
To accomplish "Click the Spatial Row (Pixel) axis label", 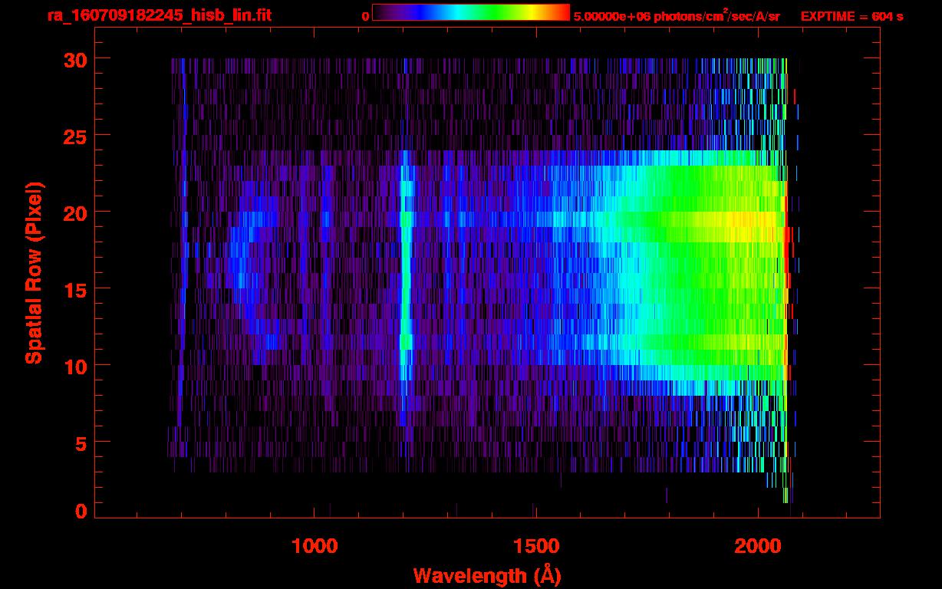I will [35, 273].
